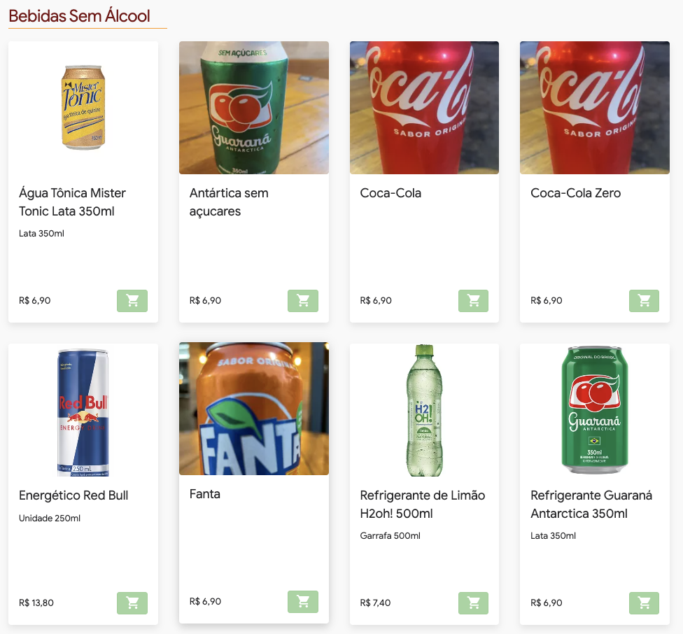Open the H2OH! bottle image
Viewport: 683px width, 634px height.
click(x=424, y=410)
